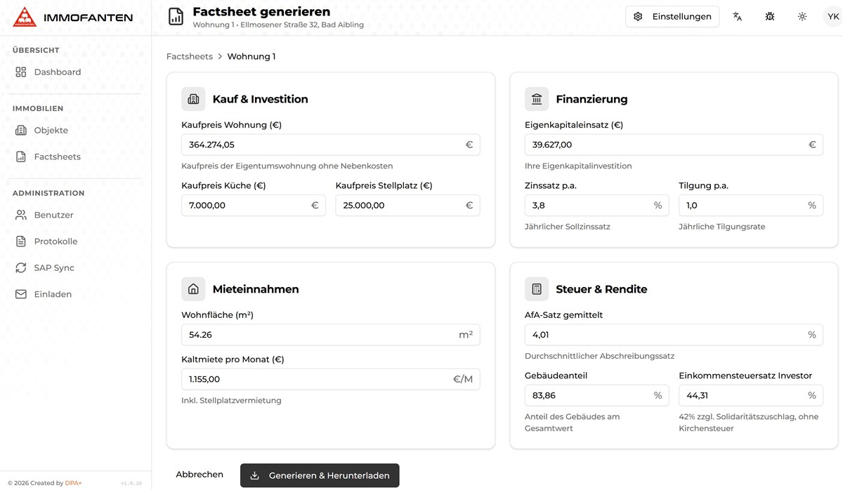Click the bug report icon in the header
The width and height of the screenshot is (843, 490).
click(770, 15)
